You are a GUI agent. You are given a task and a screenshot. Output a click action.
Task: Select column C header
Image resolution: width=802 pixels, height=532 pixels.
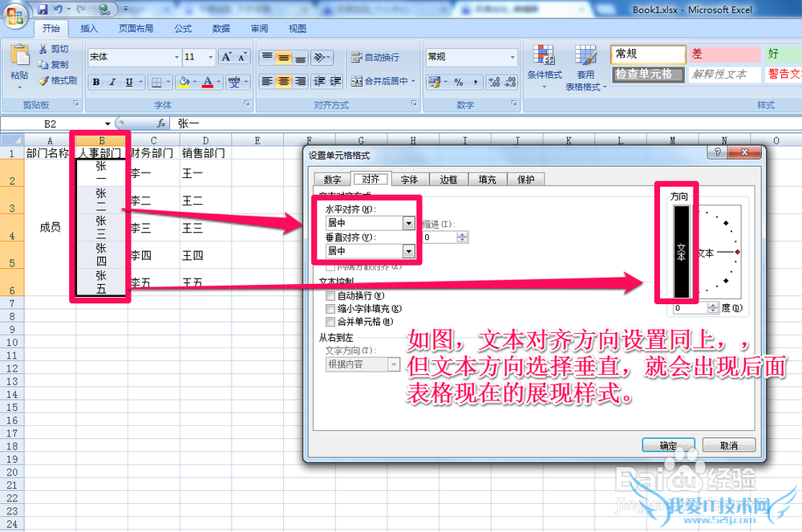(x=153, y=140)
